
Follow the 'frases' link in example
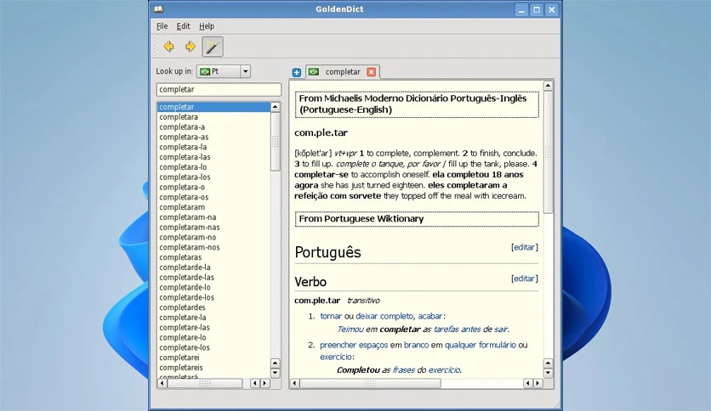[404, 369]
